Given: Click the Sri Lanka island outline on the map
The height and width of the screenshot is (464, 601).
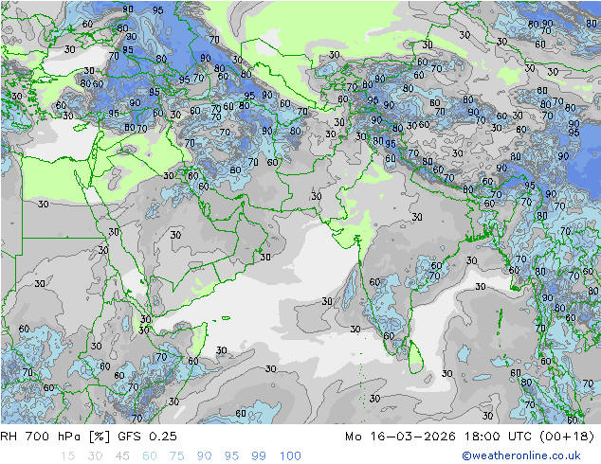Looking at the screenshot, I should pyautogui.click(x=415, y=357).
